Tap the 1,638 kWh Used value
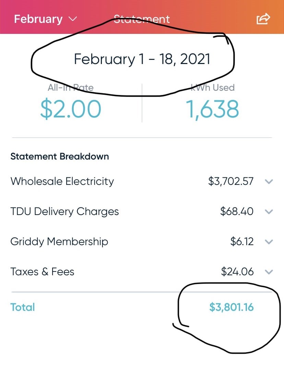Viewport: 284px width, 367px height. pos(212,109)
